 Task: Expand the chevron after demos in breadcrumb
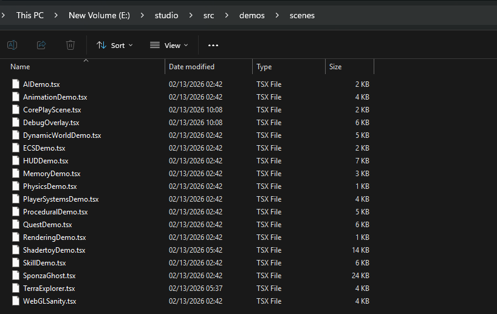coord(276,15)
